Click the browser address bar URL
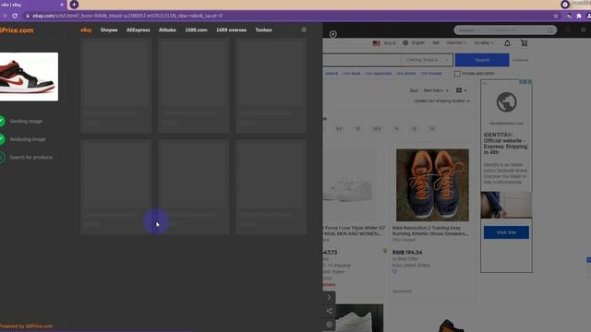The width and height of the screenshot is (591, 332). tap(127, 16)
